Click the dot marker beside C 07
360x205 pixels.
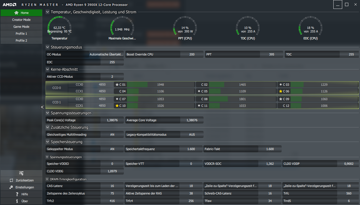[117, 99]
